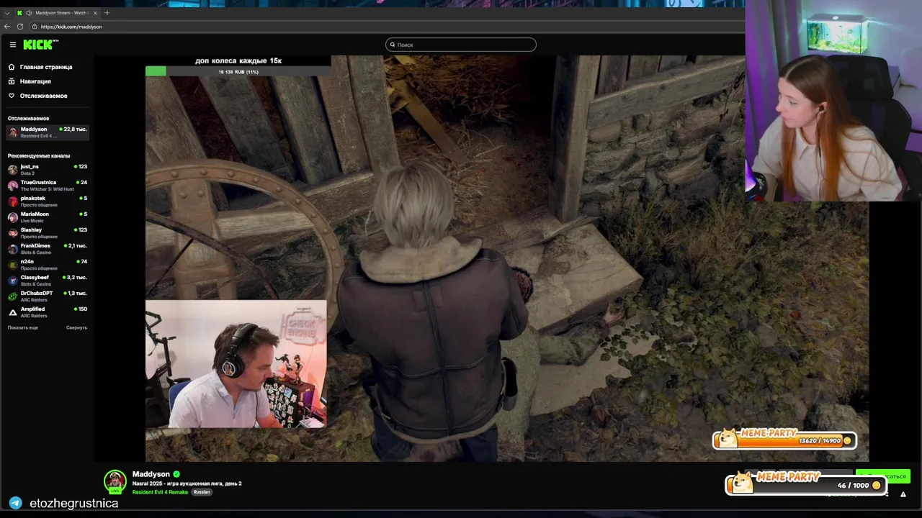Open n24n recommended channel

[47, 265]
